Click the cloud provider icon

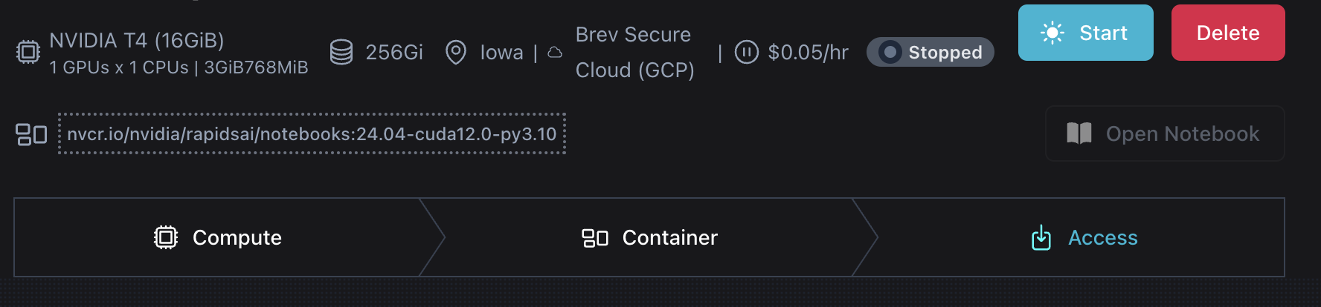click(555, 53)
